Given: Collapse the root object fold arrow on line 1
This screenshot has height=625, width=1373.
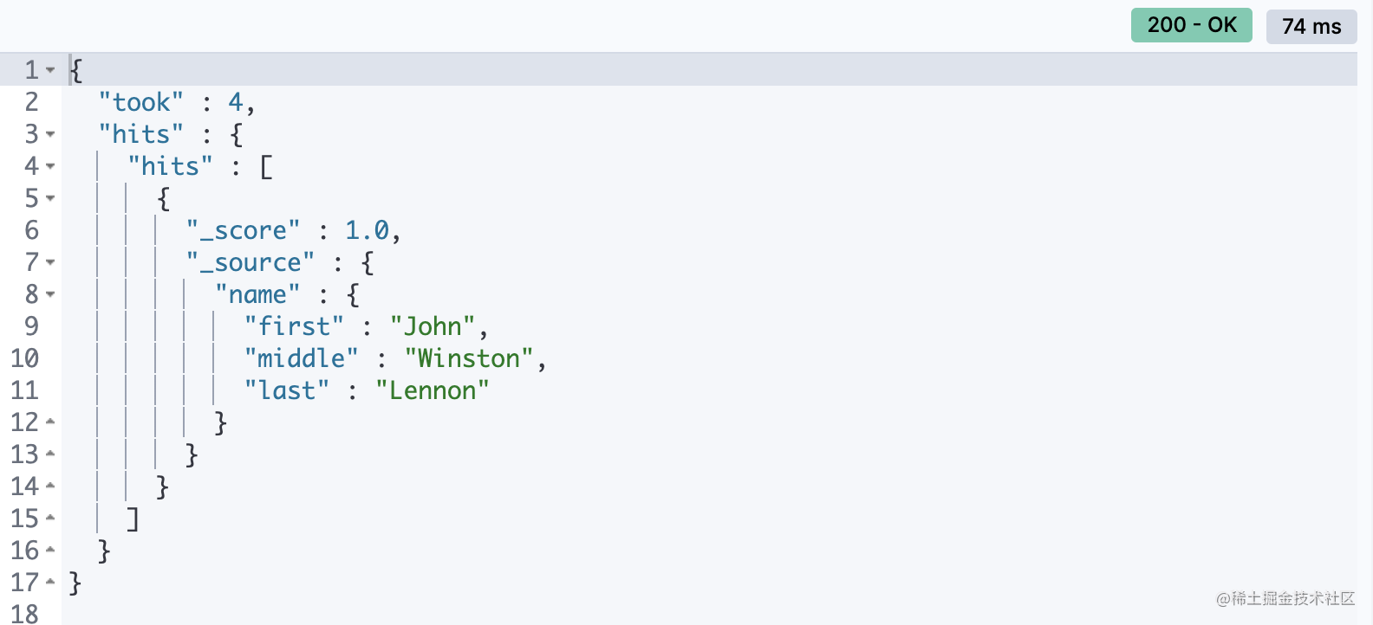Looking at the screenshot, I should click(50, 70).
